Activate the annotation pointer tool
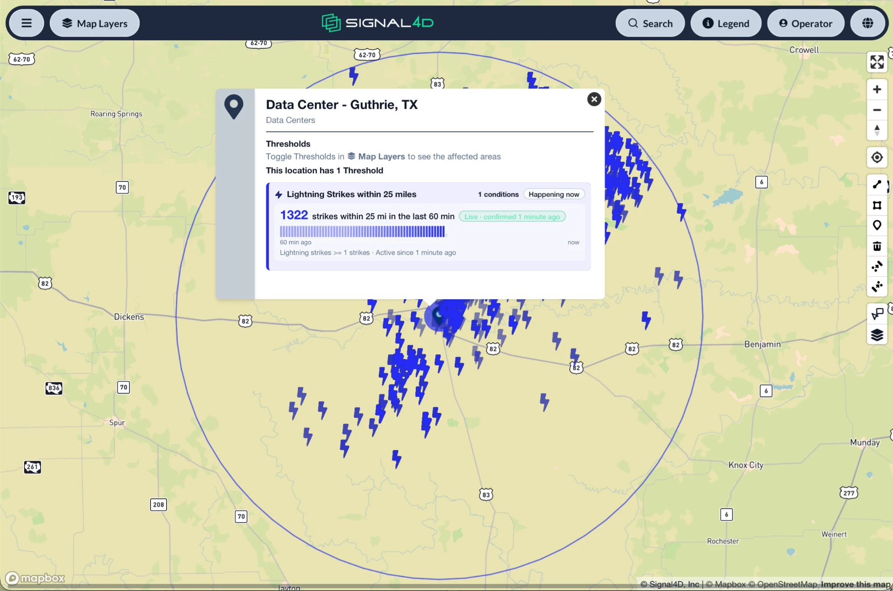Image resolution: width=893 pixels, height=591 pixels. click(877, 314)
